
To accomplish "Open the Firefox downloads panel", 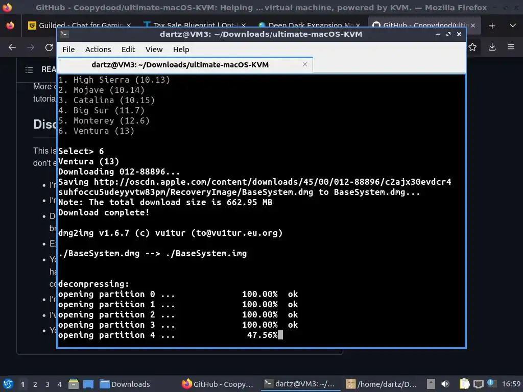I will pos(492,47).
